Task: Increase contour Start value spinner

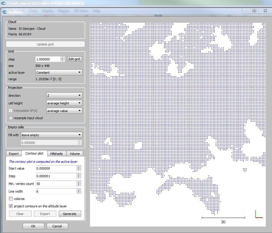Action: pyautogui.click(x=78, y=167)
